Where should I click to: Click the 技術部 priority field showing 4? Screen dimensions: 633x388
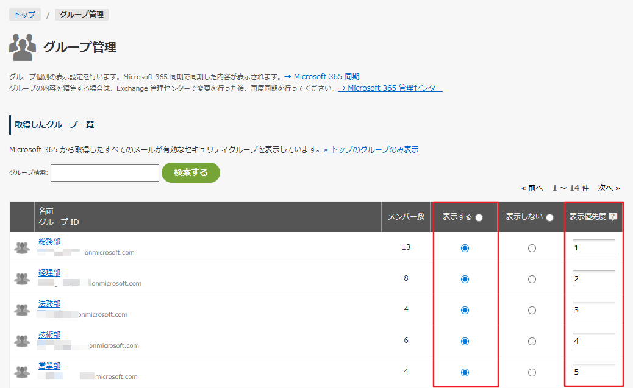click(x=593, y=341)
